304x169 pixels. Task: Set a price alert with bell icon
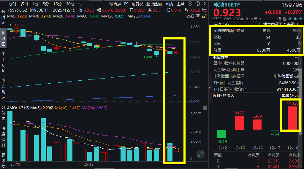click(x=295, y=19)
